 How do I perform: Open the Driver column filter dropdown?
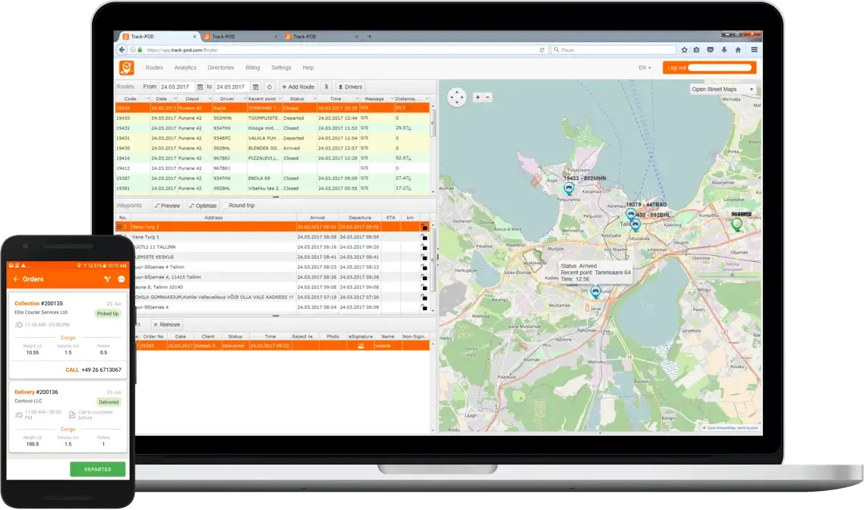[244, 99]
